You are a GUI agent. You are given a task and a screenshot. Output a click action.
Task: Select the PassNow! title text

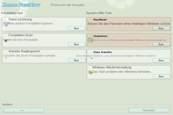(100, 20)
